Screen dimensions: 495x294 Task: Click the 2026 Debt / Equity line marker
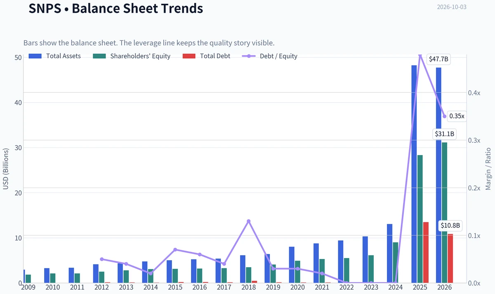pyautogui.click(x=445, y=116)
